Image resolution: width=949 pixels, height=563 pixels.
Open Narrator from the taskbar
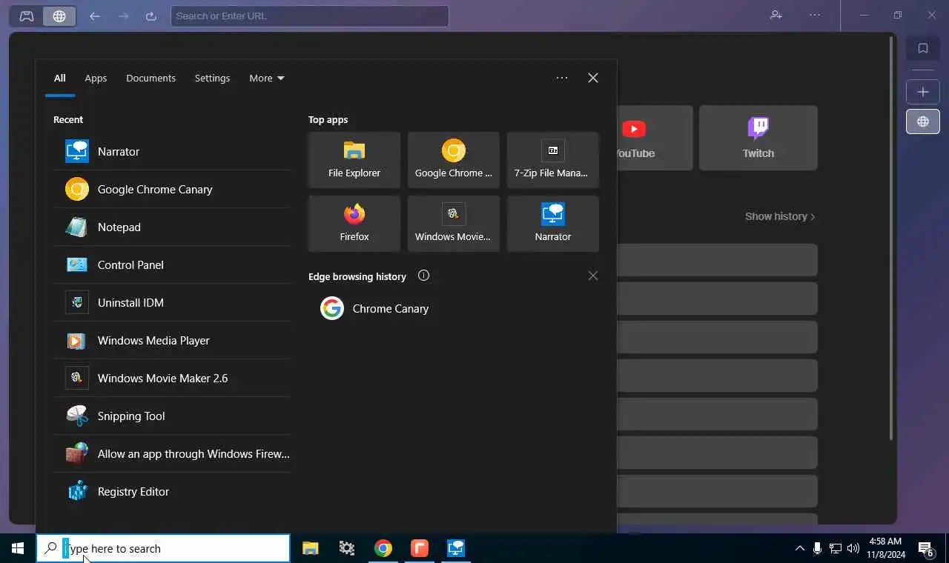456,548
